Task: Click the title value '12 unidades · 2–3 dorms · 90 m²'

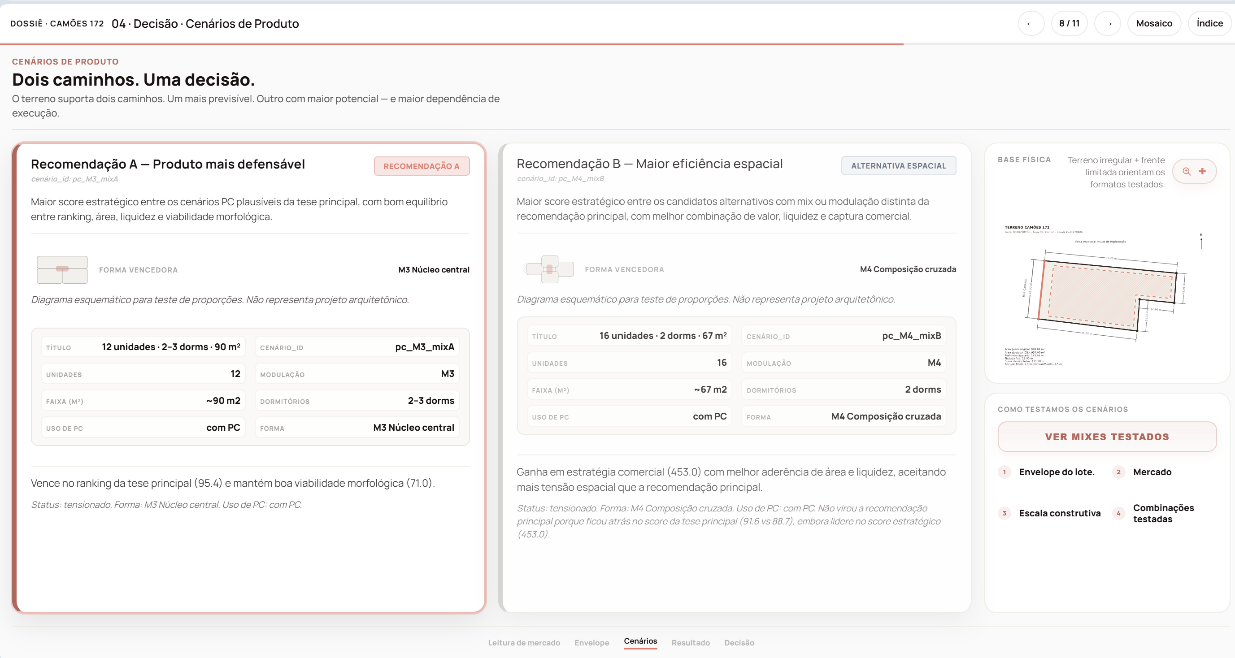Action: (x=171, y=347)
